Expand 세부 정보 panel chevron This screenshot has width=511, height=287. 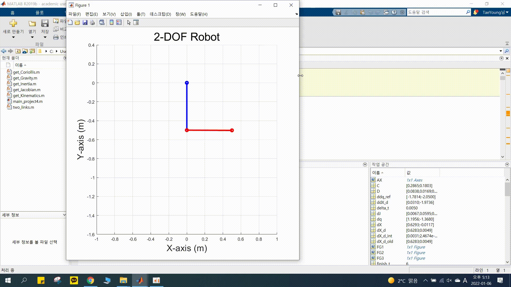point(64,215)
